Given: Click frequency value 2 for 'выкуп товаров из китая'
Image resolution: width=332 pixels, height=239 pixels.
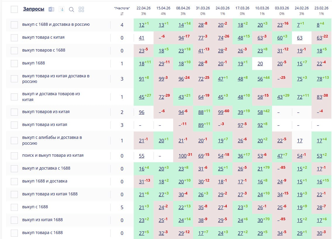Looking at the screenshot, I should pos(122,112).
